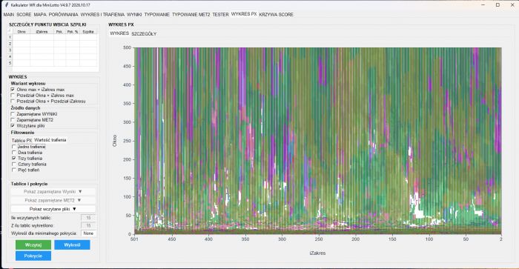
Task: Minimize the Kalkulator window
Action: 483,5
